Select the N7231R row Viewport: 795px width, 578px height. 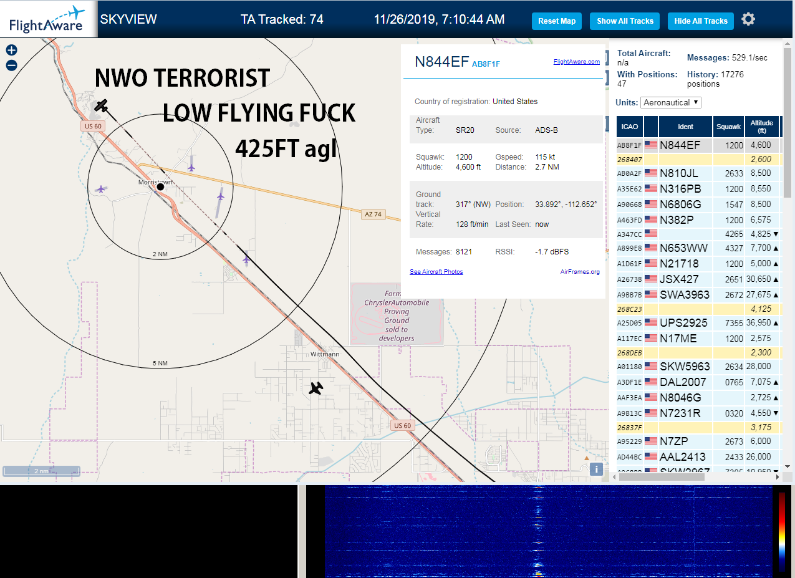[x=698, y=413]
